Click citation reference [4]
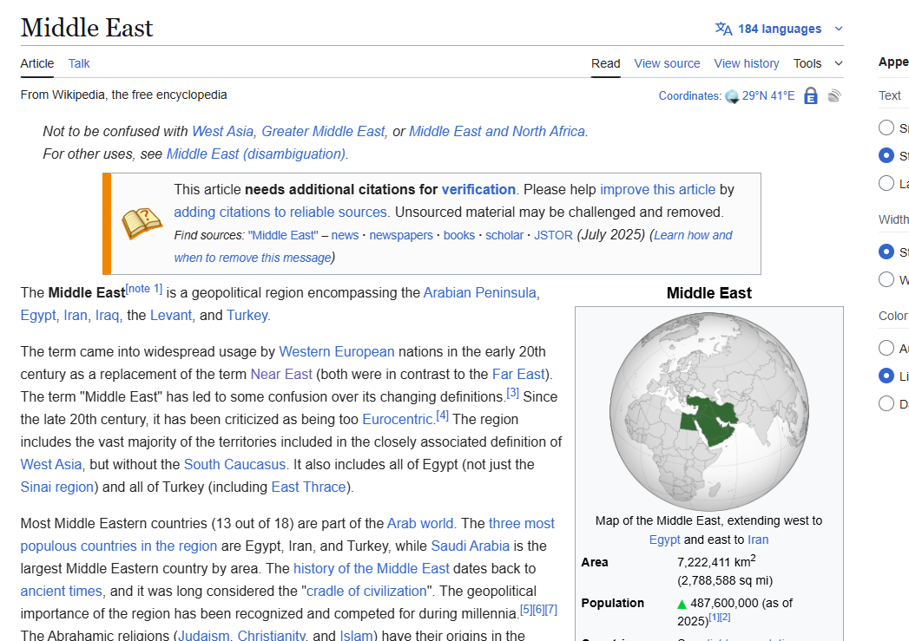The height and width of the screenshot is (641, 909). coord(442,415)
